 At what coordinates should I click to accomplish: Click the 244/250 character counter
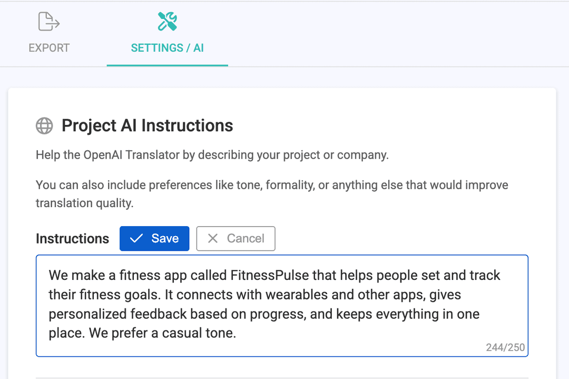point(505,347)
